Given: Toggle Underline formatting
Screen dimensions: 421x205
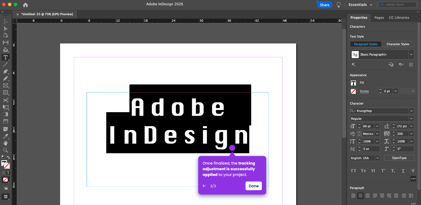Looking at the screenshot, I should pyautogui.click(x=403, y=171).
